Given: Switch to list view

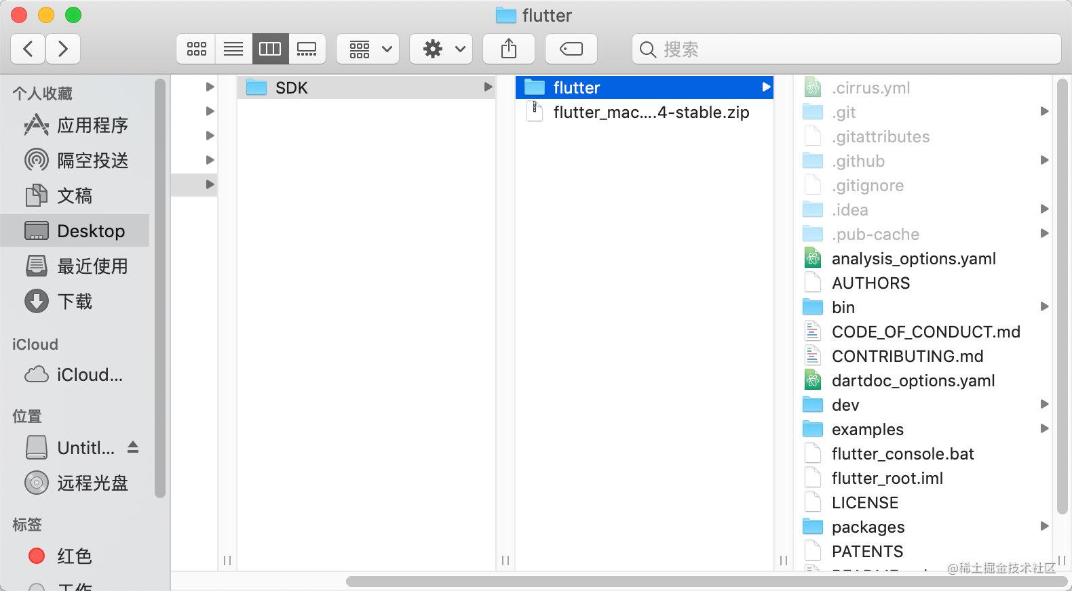Looking at the screenshot, I should [233, 49].
